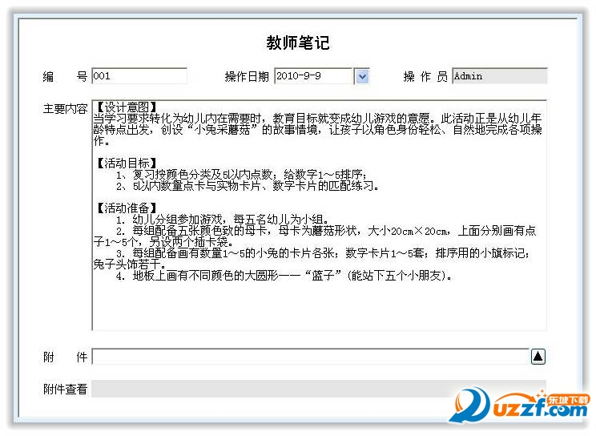Screen dimensions: 596x436
Task: Click the 主要内容 label
Action: [x=65, y=109]
